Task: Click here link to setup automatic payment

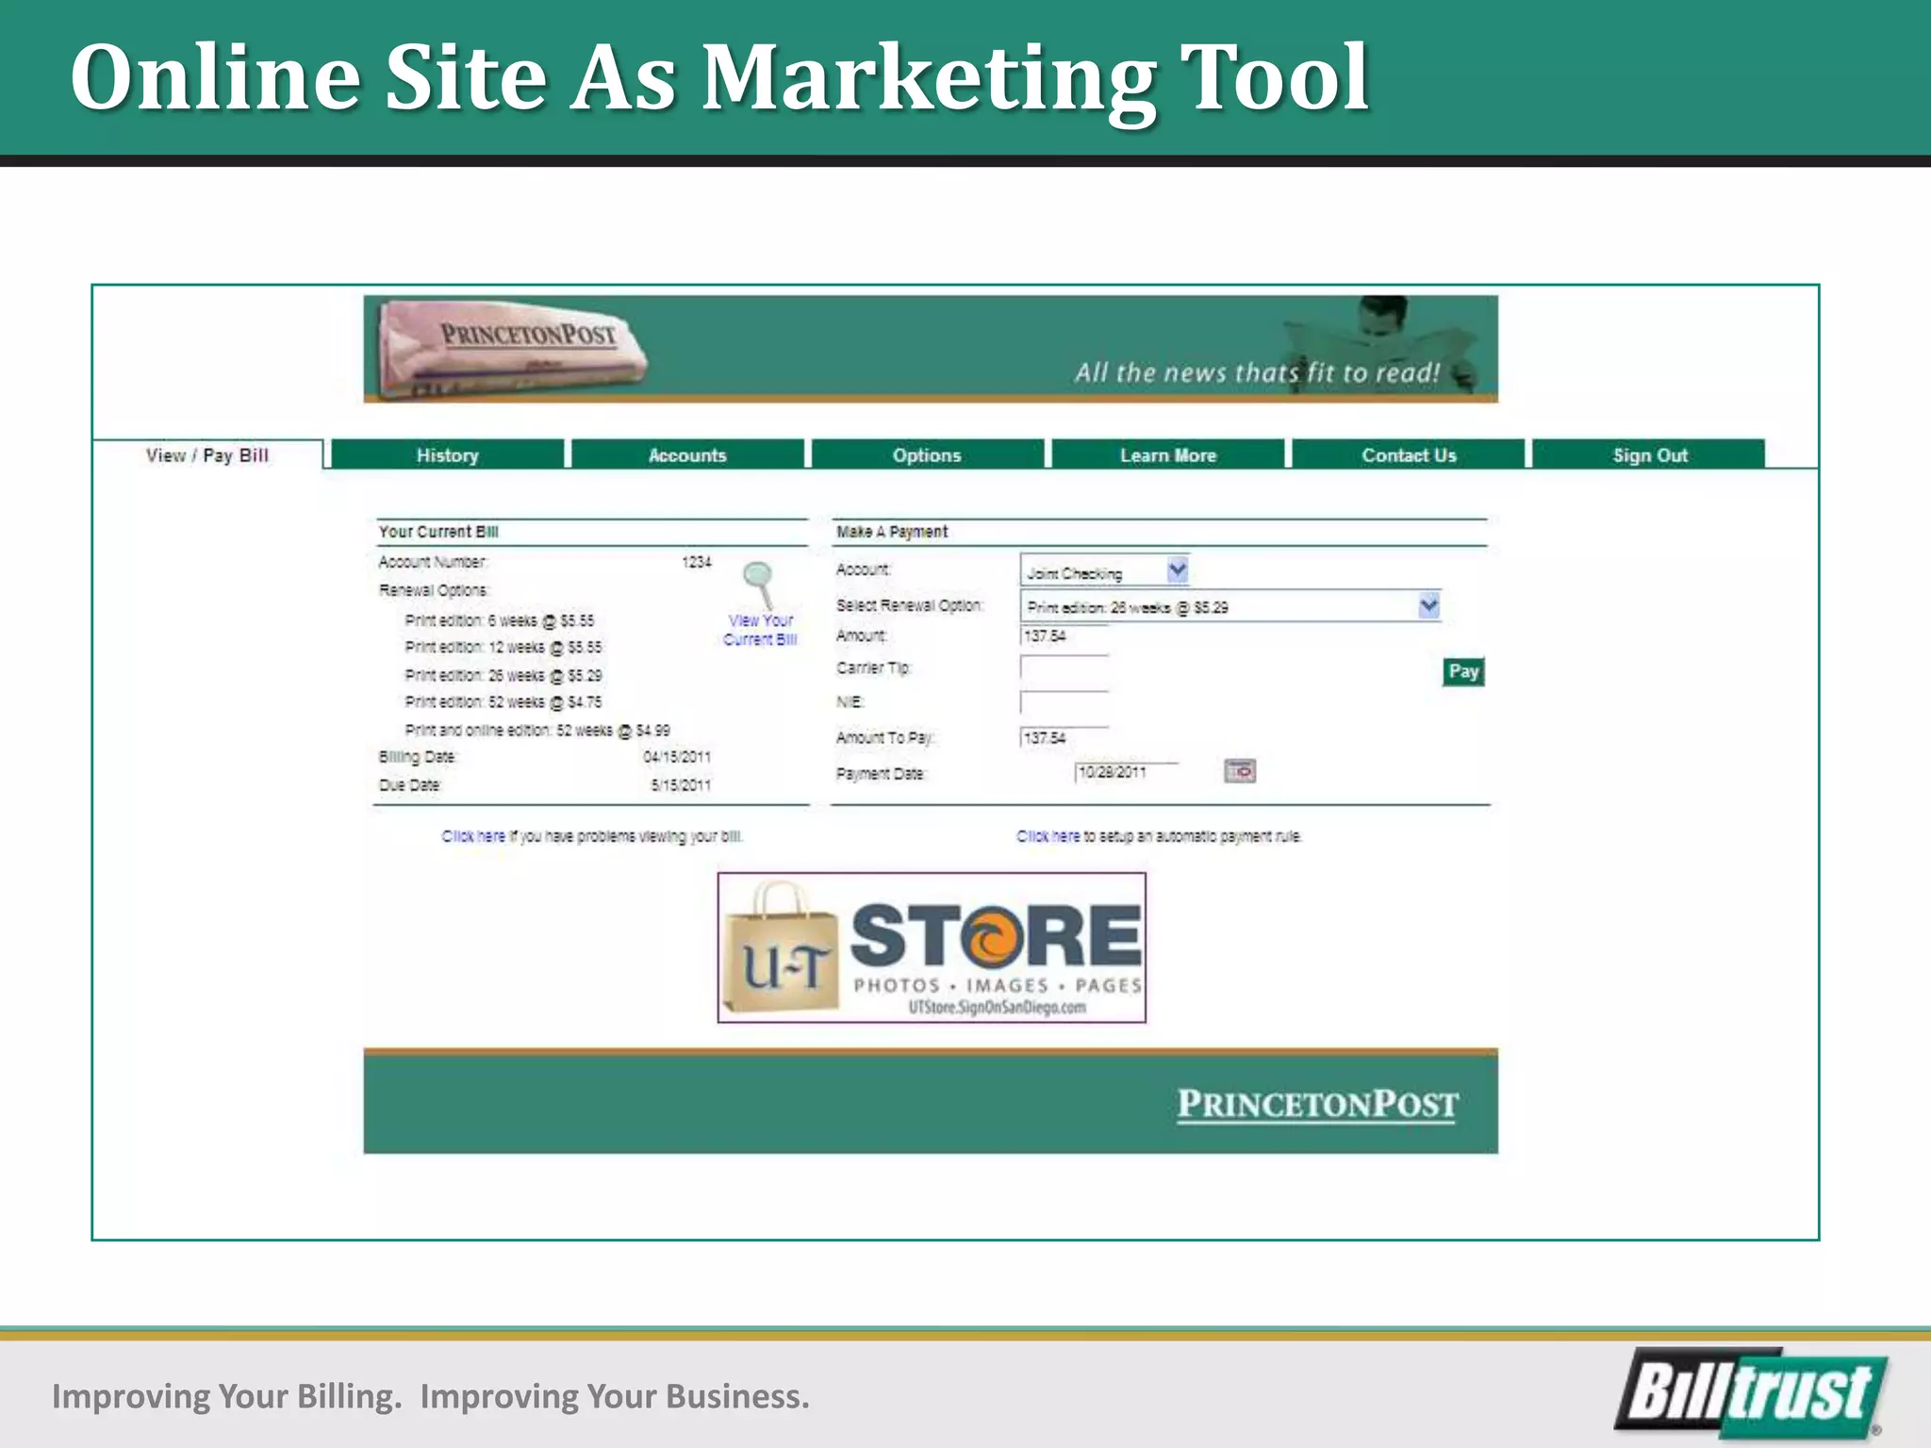Action: point(1048,836)
